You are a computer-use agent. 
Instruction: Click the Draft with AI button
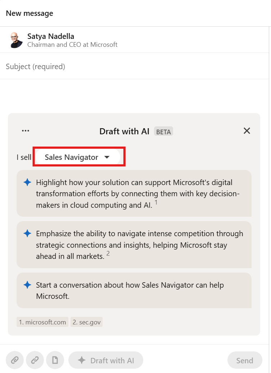(x=106, y=360)
